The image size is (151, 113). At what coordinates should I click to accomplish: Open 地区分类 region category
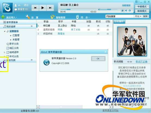(x=14, y=48)
